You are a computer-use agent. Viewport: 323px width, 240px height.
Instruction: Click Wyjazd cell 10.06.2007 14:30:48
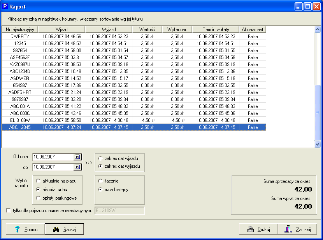coord(109,120)
